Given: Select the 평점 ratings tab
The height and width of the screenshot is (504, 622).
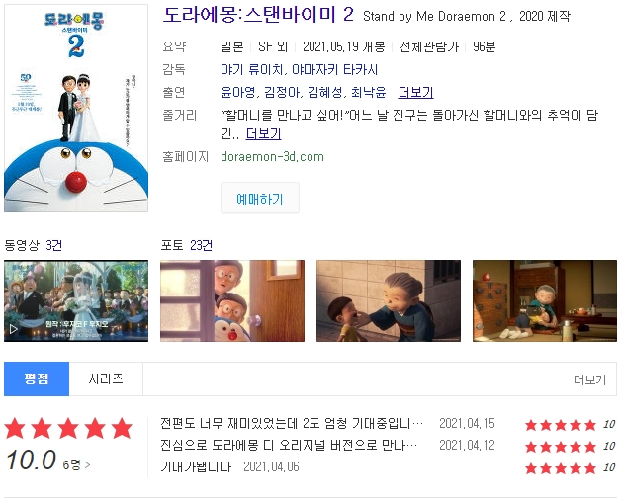Looking at the screenshot, I should click(37, 378).
